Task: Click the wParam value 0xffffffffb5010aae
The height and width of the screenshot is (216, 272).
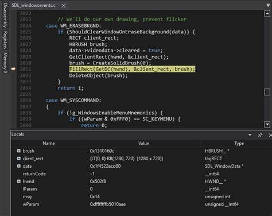Action: (x=108, y=205)
